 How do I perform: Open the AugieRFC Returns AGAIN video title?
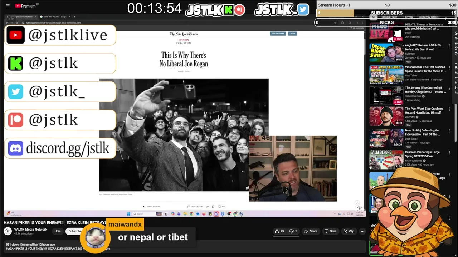(x=423, y=47)
